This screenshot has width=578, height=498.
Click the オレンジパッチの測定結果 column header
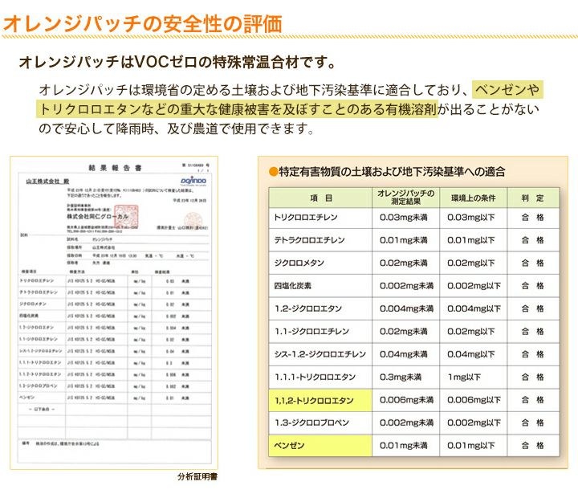point(405,198)
